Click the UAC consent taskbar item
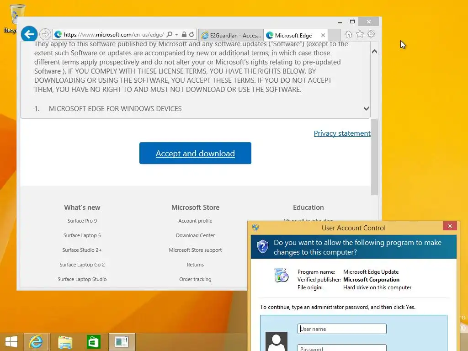The height and width of the screenshot is (351, 468). (122, 342)
